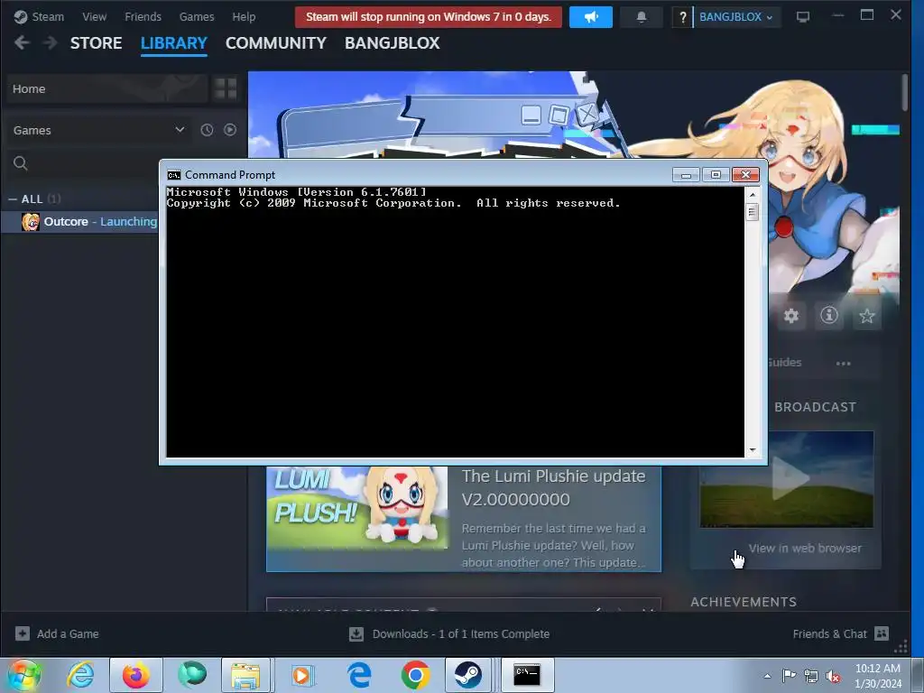This screenshot has height=693, width=924.
Task: Open Microsoft Edge from the taskbar
Action: tap(359, 675)
